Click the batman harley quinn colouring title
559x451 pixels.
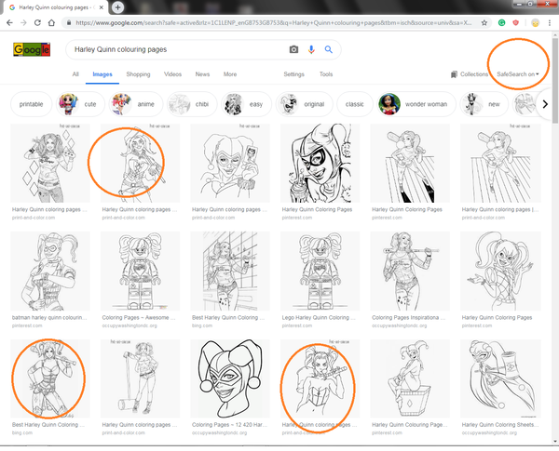coord(49,317)
